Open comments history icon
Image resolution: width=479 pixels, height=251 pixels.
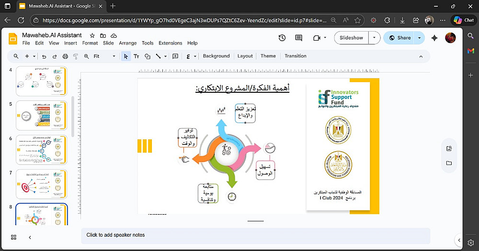point(298,38)
